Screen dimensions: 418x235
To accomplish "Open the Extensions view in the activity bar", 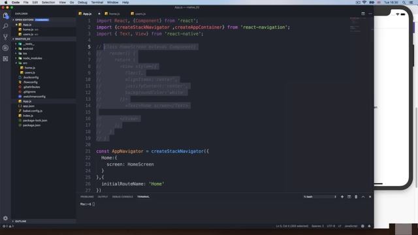I will (x=6, y=59).
